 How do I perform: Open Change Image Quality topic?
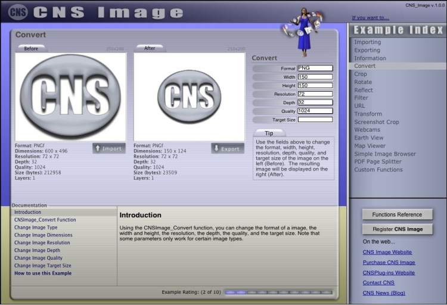[39, 258]
